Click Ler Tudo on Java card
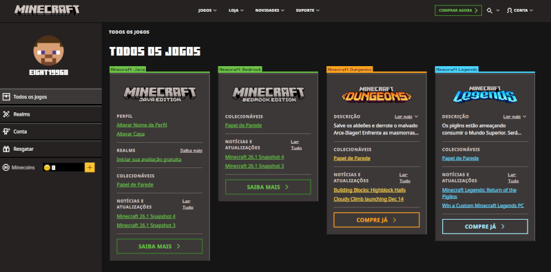 tap(187, 205)
